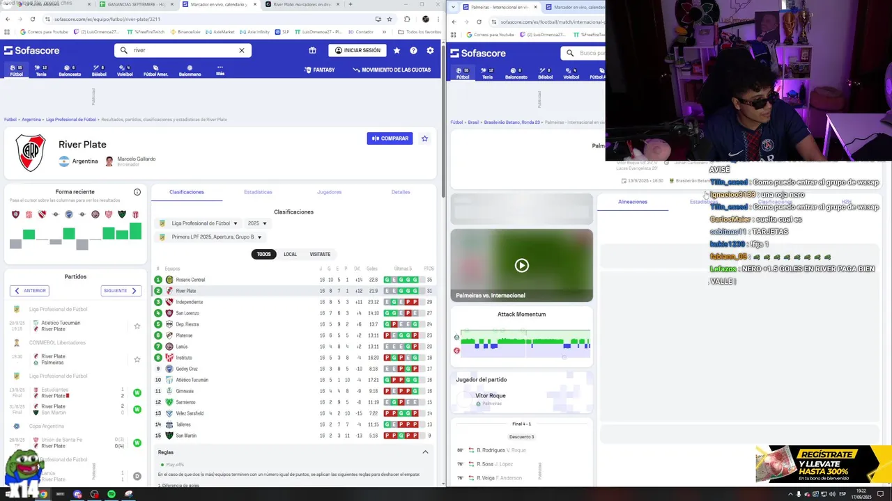Open Chrome from the taskbar
Viewport: 892px width, 501px height.
tap(43, 494)
